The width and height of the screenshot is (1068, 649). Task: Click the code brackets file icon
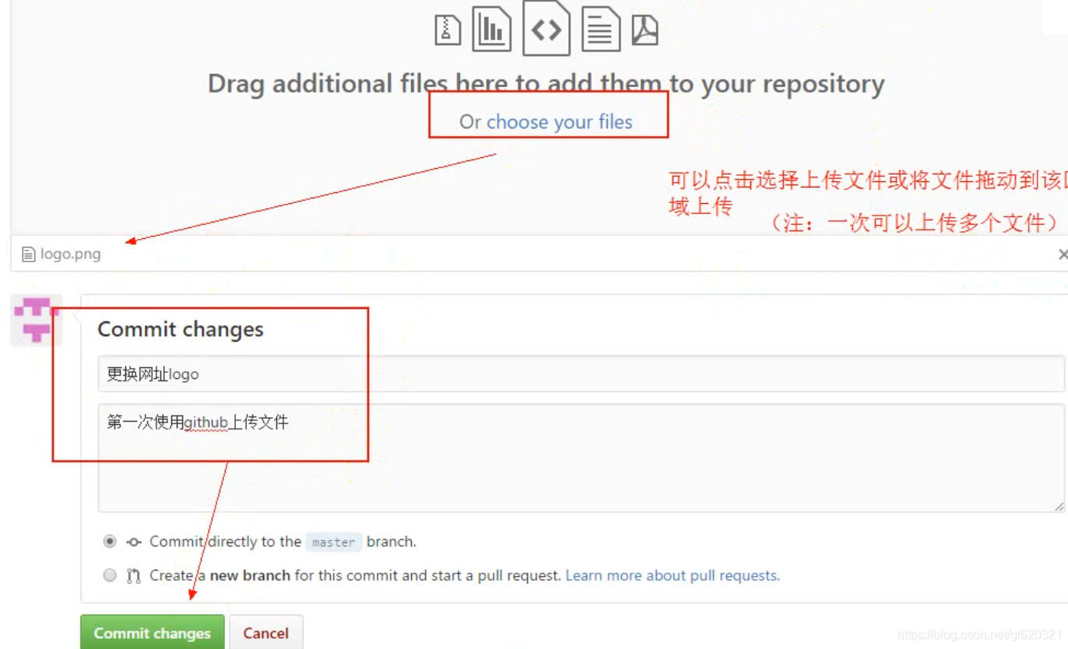coord(546,27)
